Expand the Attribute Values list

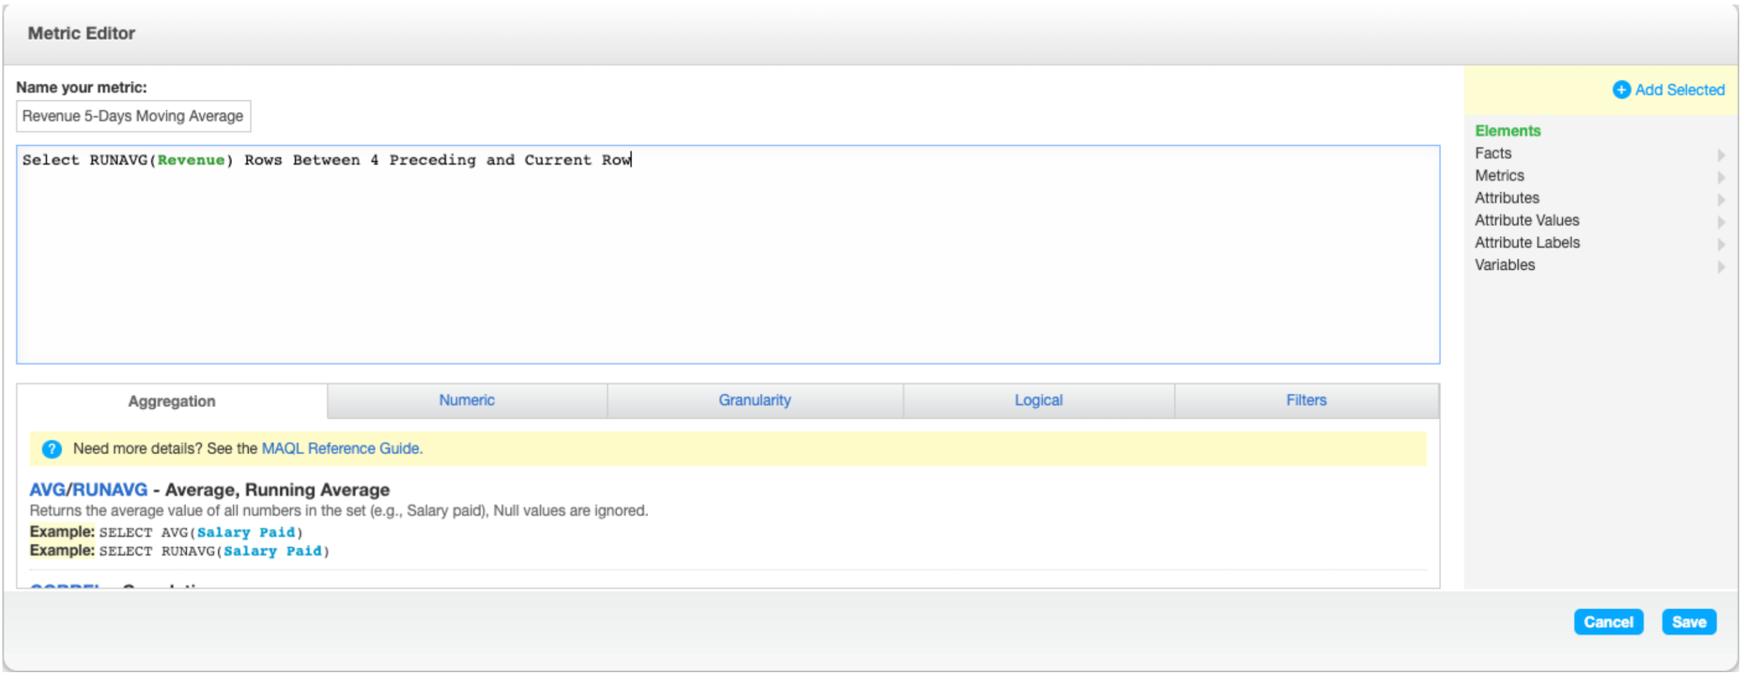1722,221
